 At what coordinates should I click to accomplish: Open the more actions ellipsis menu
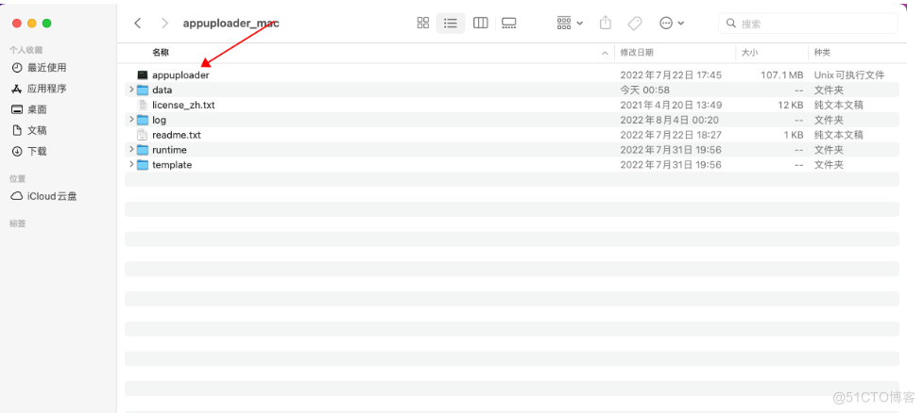click(x=672, y=23)
